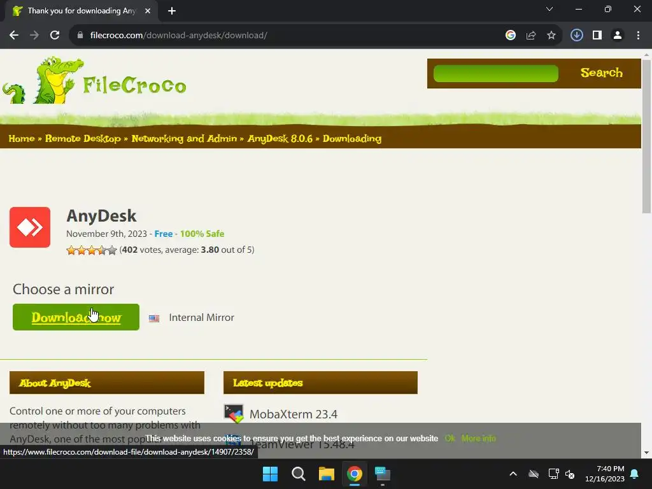This screenshot has height=489, width=652.
Task: Accept cookies with the Ok link
Action: pyautogui.click(x=450, y=438)
